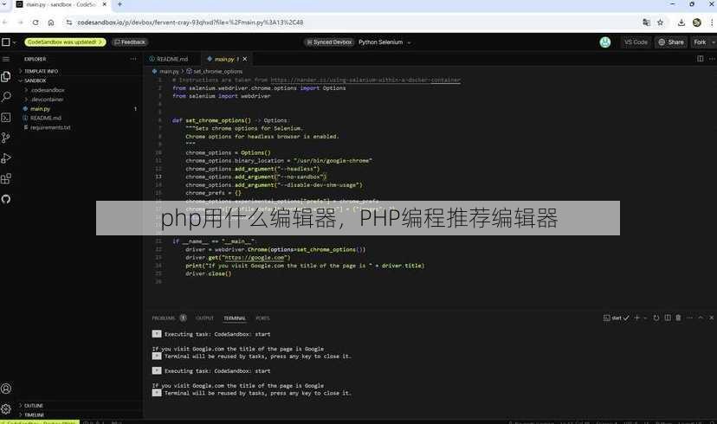717x424 pixels.
Task: Open the Chrome profile avatar
Action: point(697,22)
